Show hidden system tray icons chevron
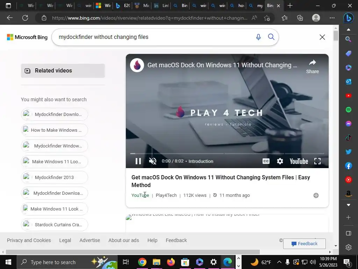Screen dimensions: 358x269 [x=279, y=262]
